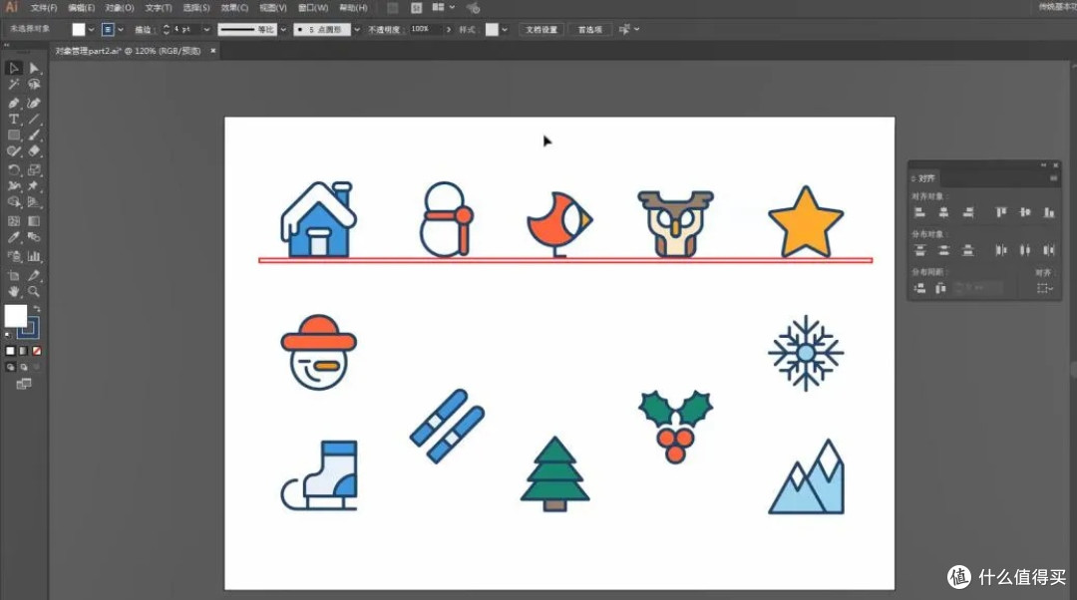Click horizontal align center in Align panel
This screenshot has width=1077, height=600.
click(x=943, y=213)
